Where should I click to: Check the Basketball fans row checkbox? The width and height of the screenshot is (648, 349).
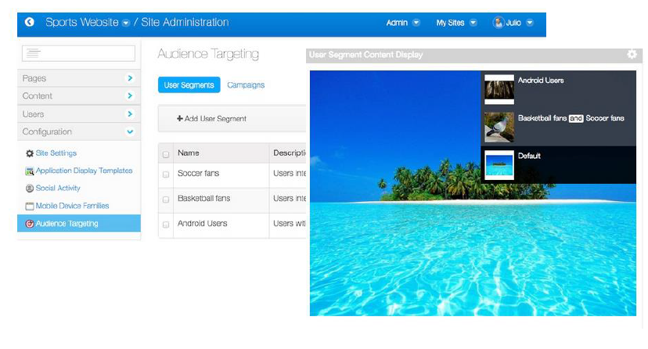coord(166,200)
